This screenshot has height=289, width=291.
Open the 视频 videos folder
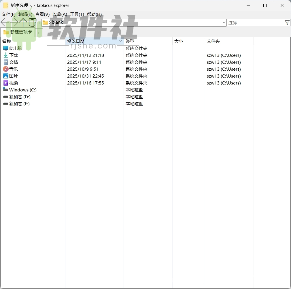[x=13, y=83]
